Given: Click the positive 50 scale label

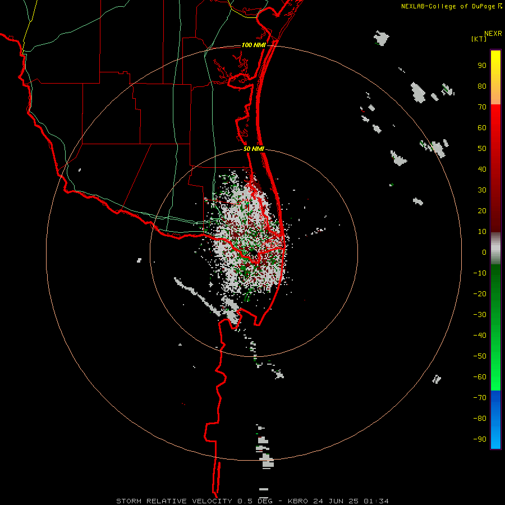Looking at the screenshot, I should (x=482, y=149).
